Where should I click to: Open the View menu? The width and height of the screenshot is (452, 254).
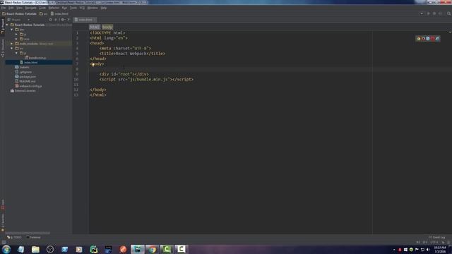point(19,8)
